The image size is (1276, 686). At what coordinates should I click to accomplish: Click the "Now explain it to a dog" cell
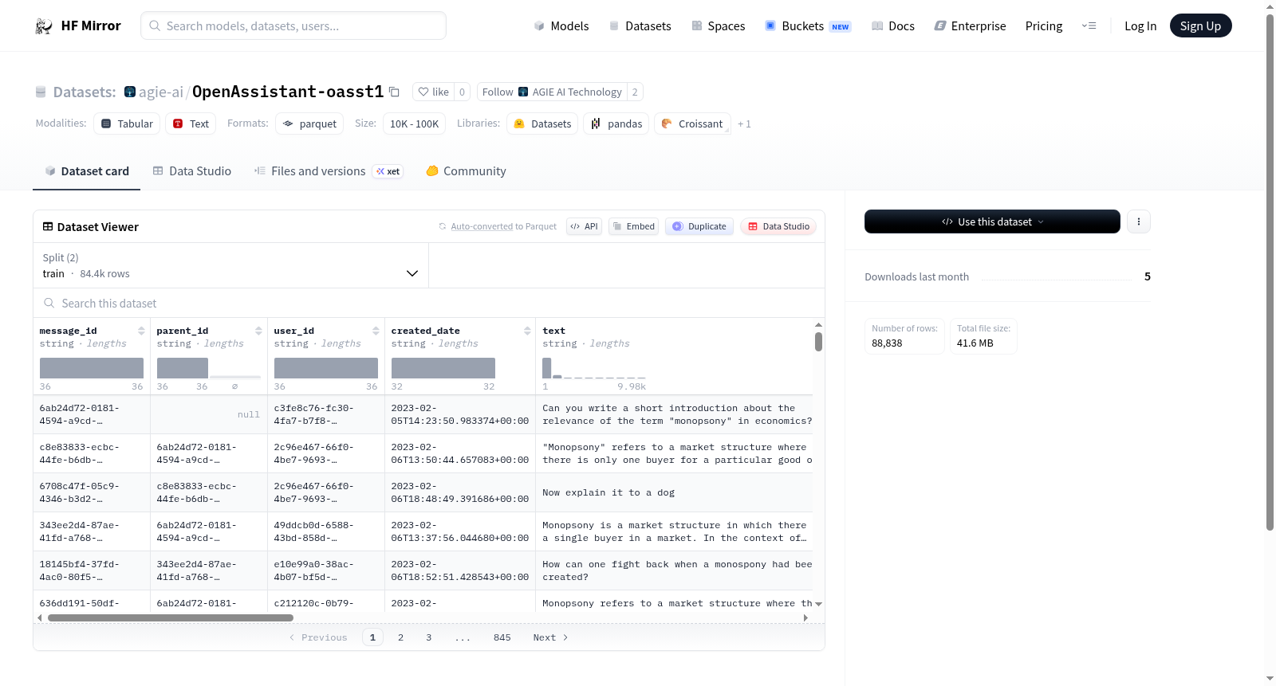pyautogui.click(x=675, y=492)
